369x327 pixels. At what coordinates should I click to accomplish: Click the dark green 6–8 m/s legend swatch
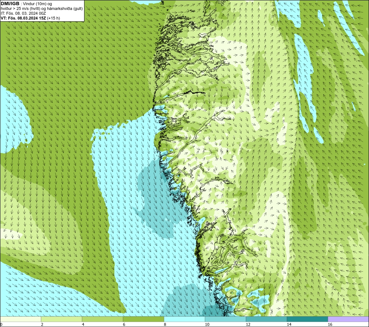144,319
